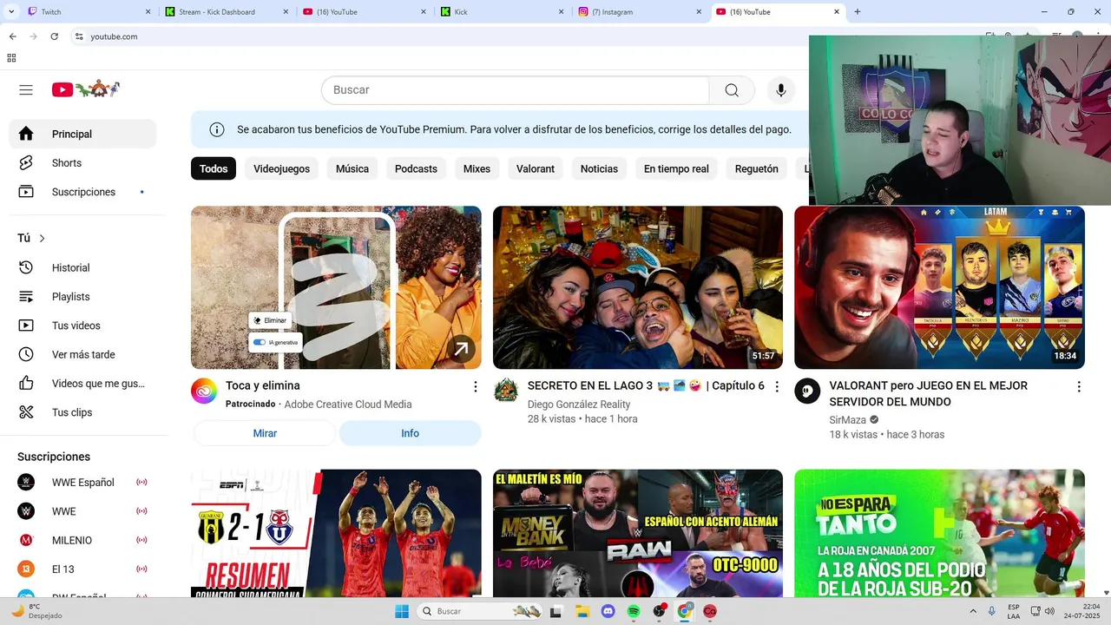The width and height of the screenshot is (1111, 625).
Task: Open MILENIO subscription channel
Action: (x=82, y=540)
